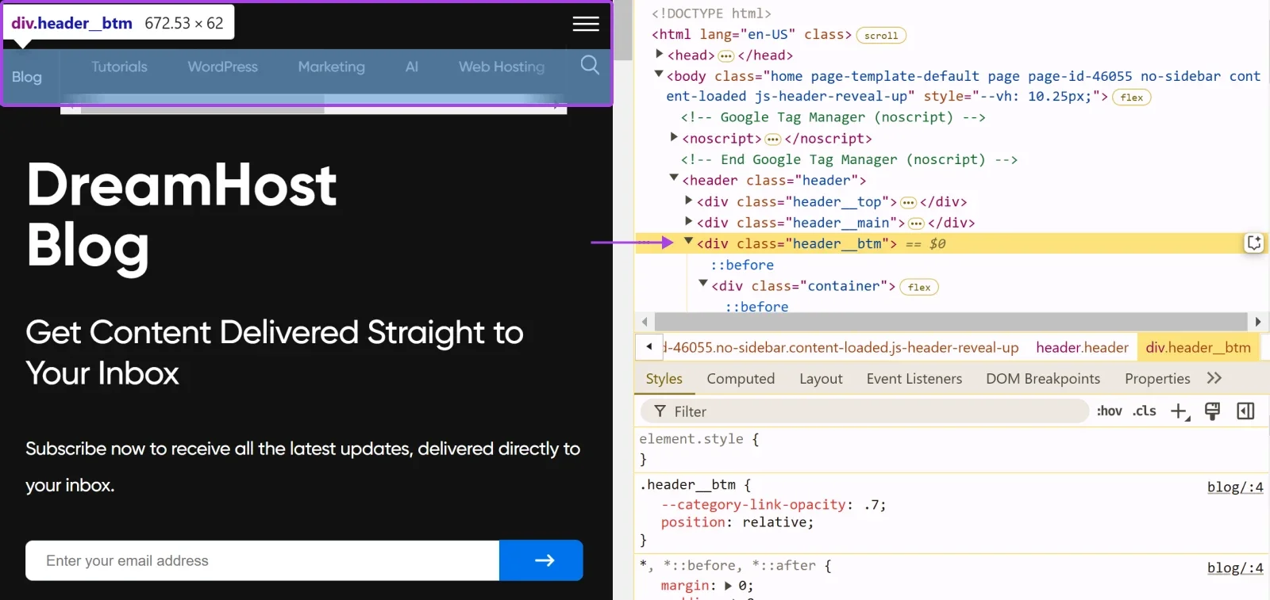
Task: Click the position: relative declaration
Action: pyautogui.click(x=737, y=522)
